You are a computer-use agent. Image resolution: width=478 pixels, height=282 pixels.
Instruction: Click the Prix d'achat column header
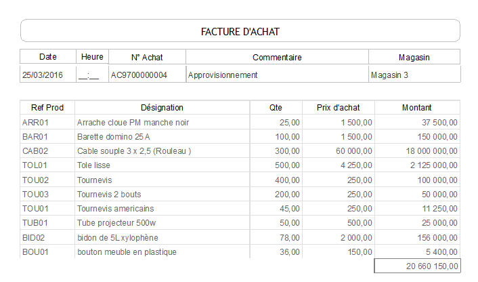[339, 108]
